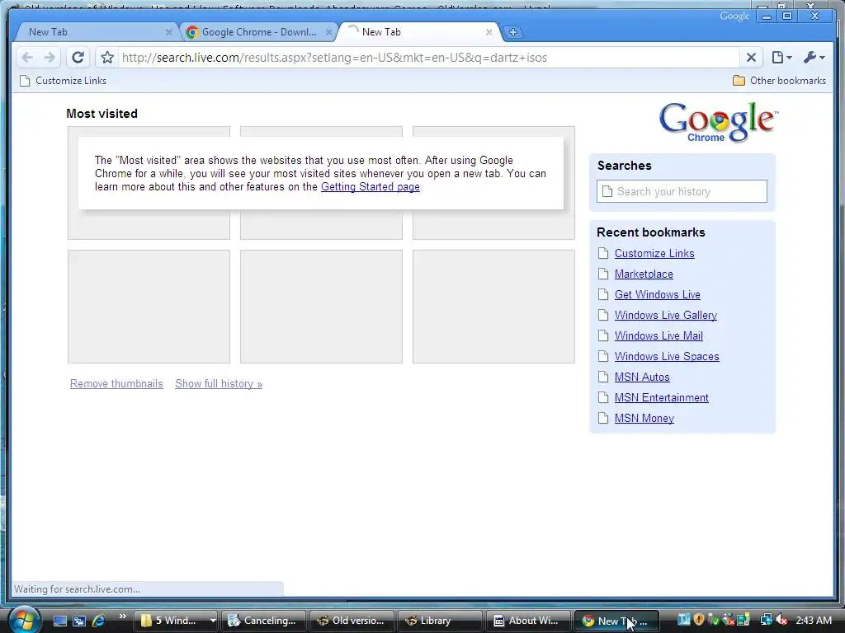The width and height of the screenshot is (845, 633).
Task: Restore down the Chrome window
Action: coord(786,16)
